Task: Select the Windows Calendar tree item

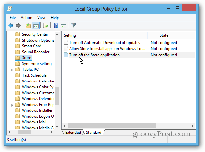Action: point(38,81)
